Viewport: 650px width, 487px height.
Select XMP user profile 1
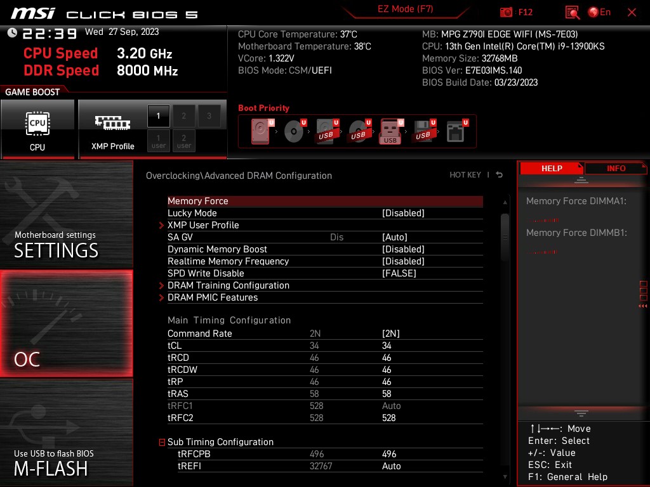click(x=158, y=141)
